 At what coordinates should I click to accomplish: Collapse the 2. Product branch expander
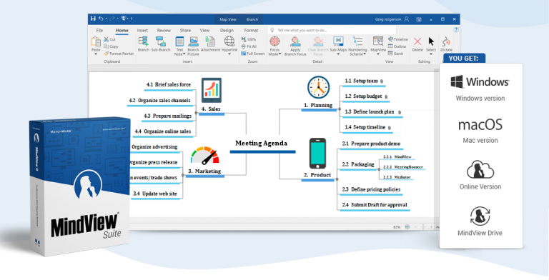coord(337,179)
